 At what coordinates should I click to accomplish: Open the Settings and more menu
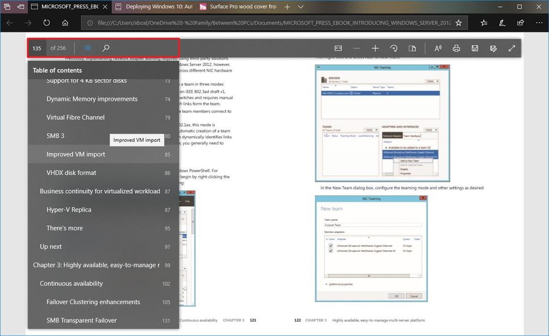click(539, 23)
